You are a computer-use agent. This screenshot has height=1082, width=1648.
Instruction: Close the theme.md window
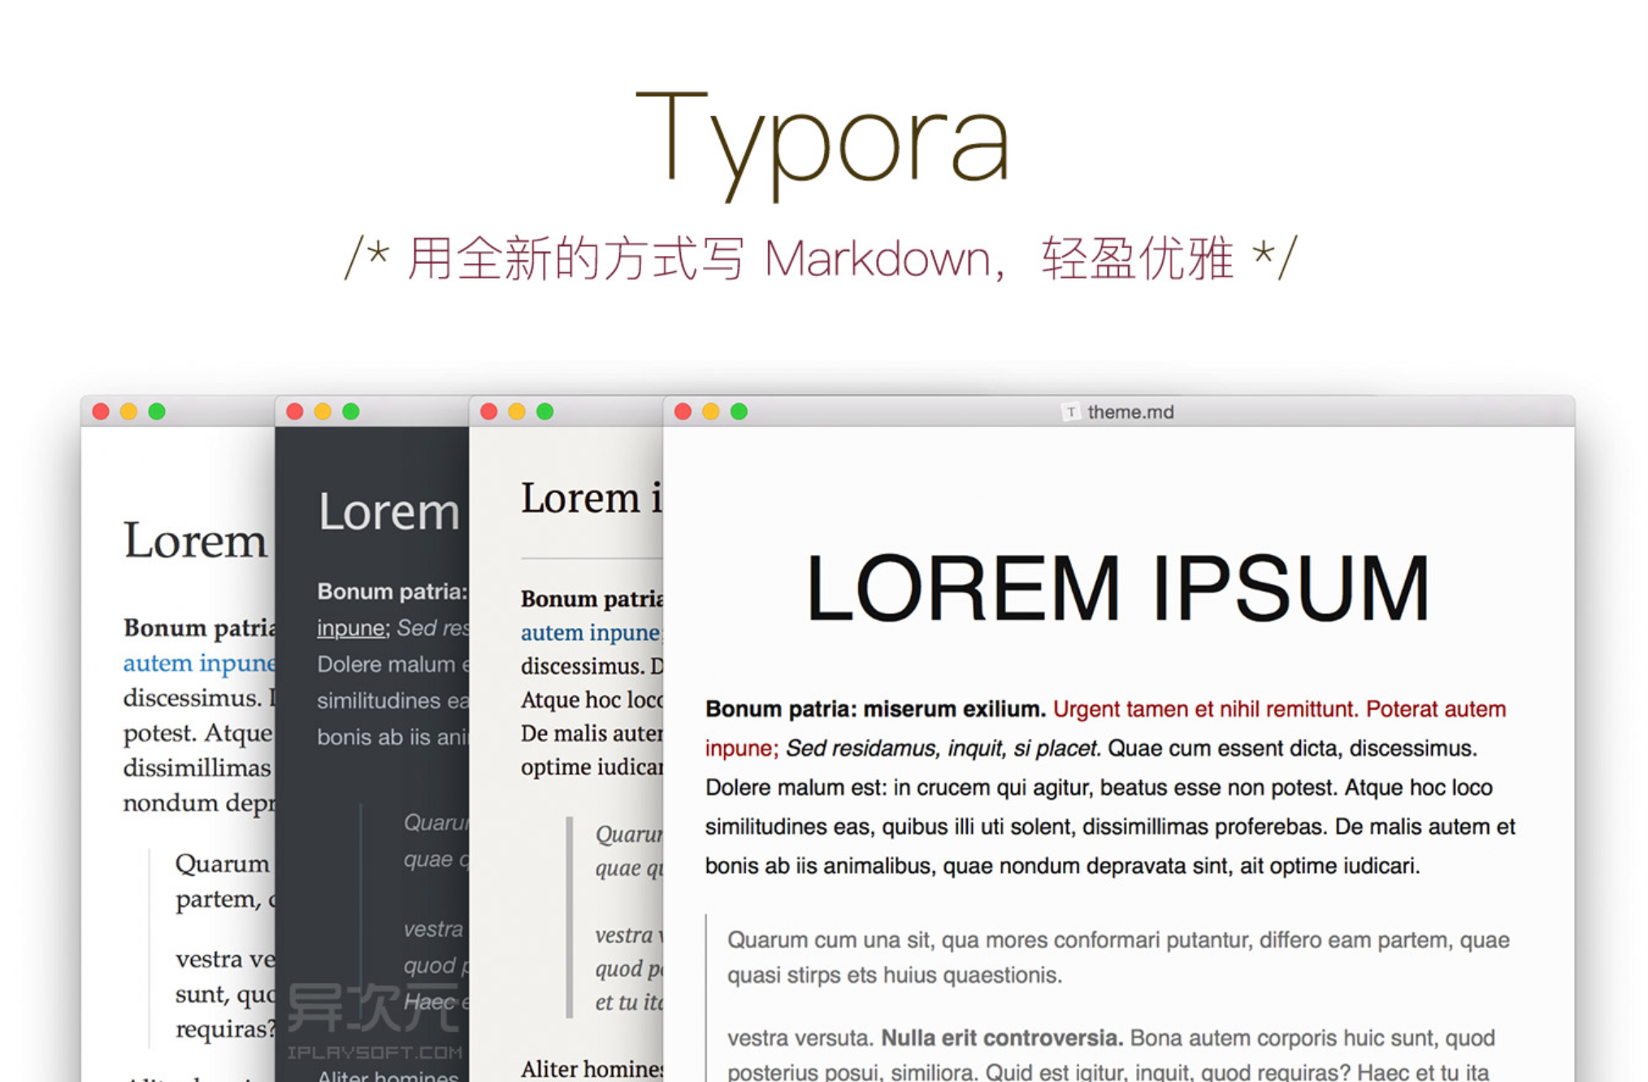pos(683,412)
